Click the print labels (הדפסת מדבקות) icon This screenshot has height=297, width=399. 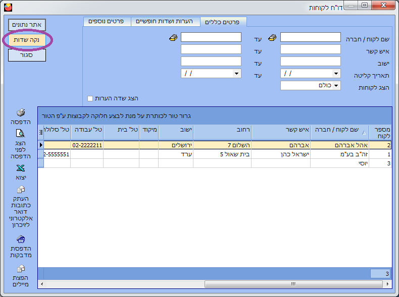(21, 239)
